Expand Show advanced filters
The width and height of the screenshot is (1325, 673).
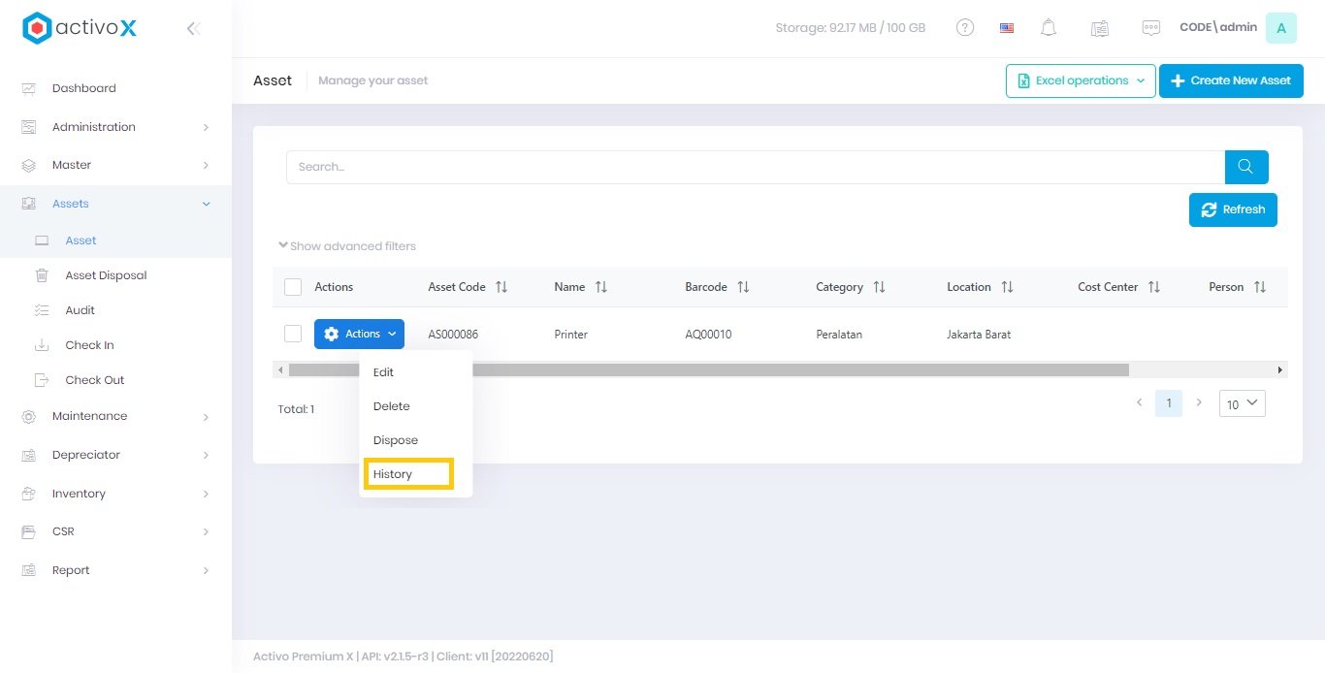347,246
